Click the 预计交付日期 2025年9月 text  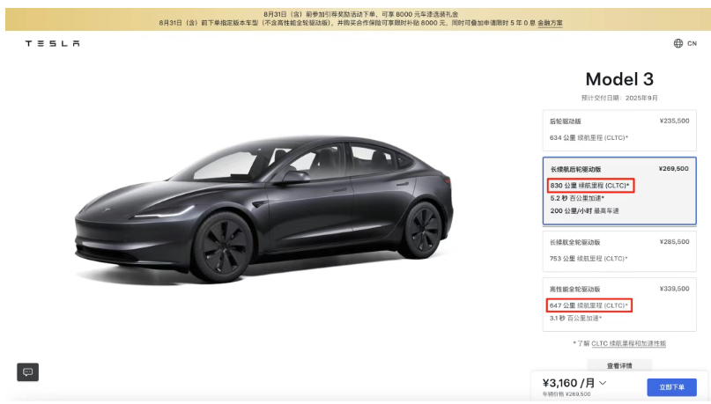pyautogui.click(x=619, y=98)
